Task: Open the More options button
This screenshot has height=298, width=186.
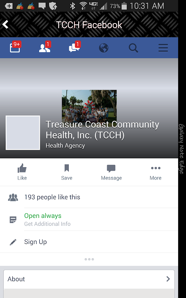Action: pos(155,172)
